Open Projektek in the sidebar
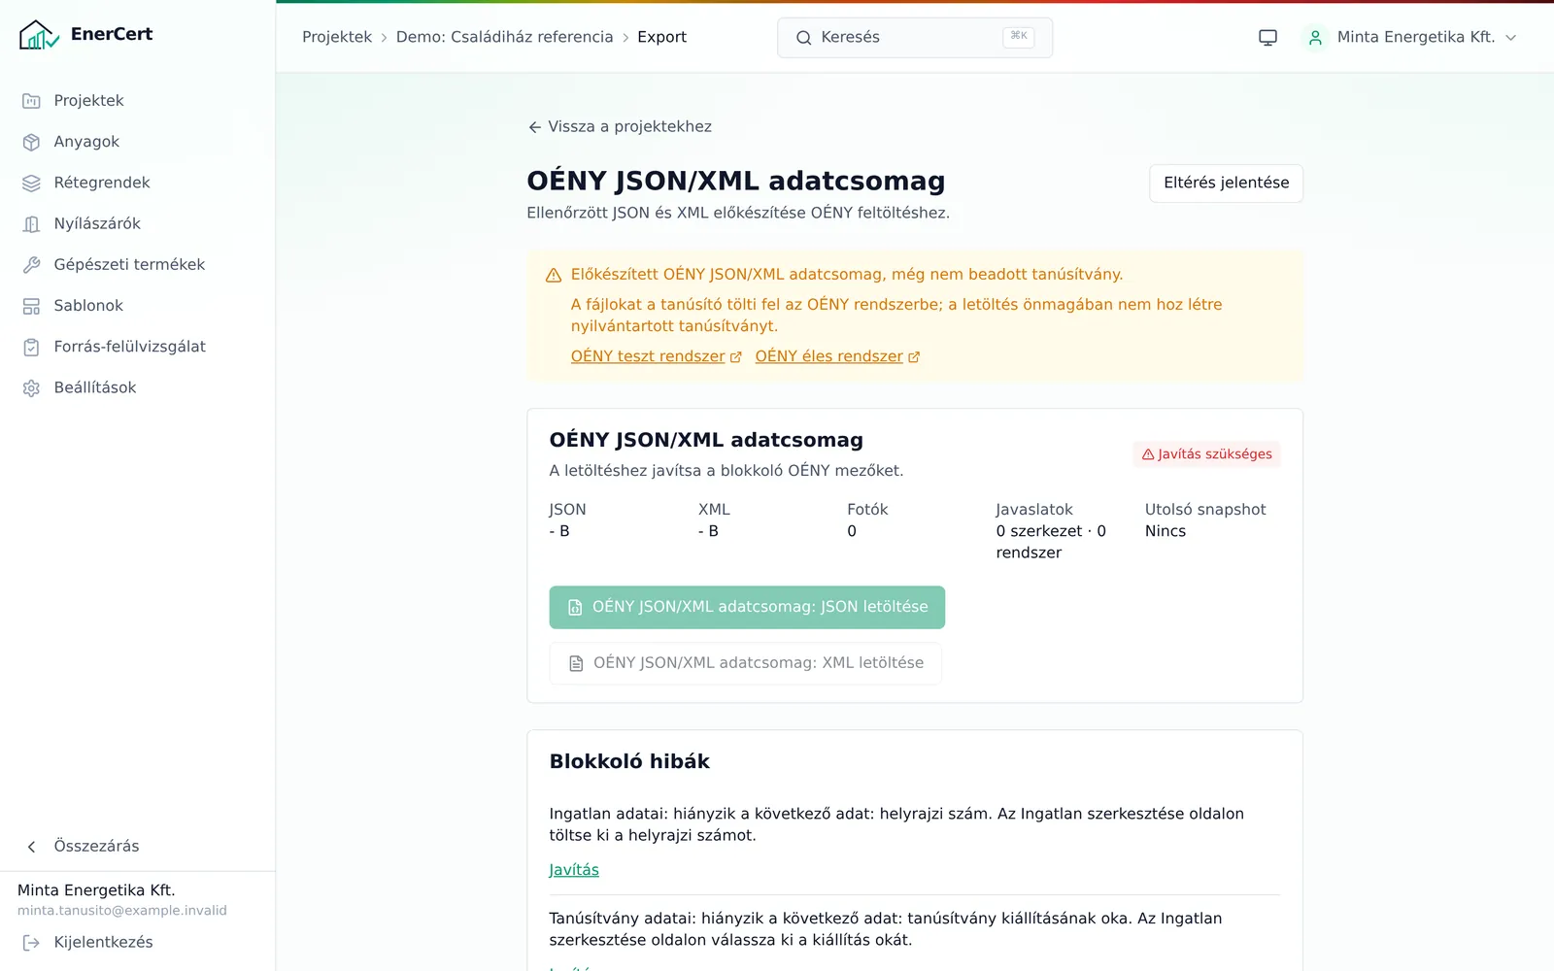Viewport: 1554px width, 971px height. point(137,101)
